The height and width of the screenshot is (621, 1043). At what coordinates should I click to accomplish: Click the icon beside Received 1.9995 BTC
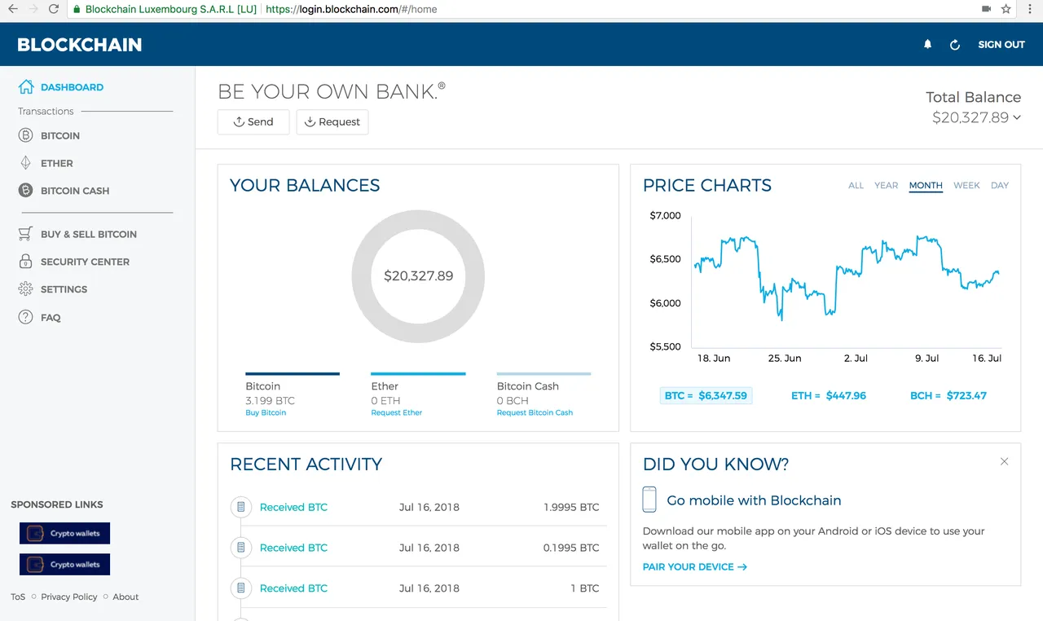240,507
